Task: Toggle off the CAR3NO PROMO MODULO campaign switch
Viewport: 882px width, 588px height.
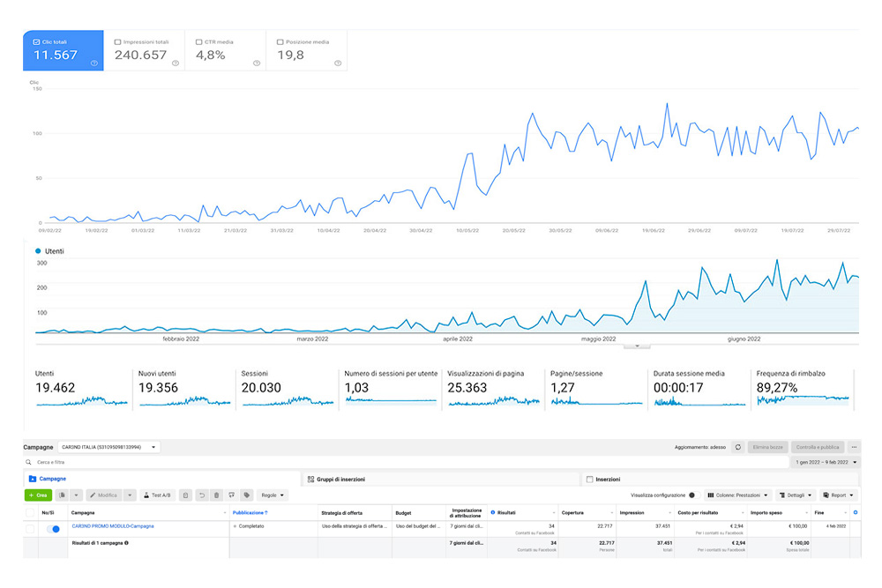Action: pos(54,528)
